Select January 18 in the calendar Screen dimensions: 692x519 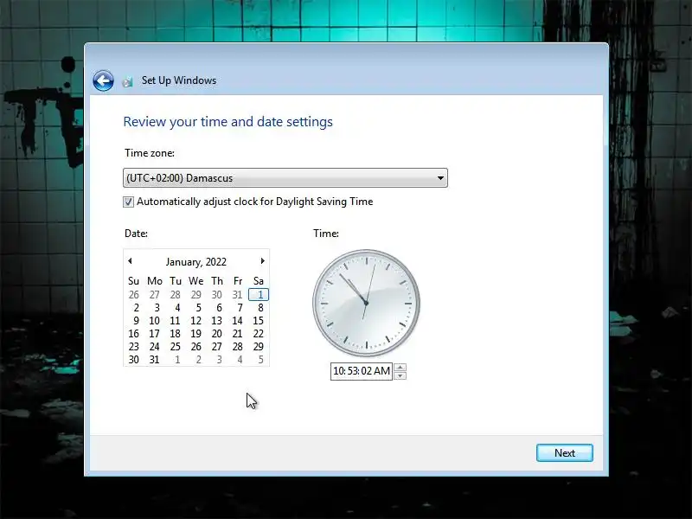pyautogui.click(x=176, y=334)
